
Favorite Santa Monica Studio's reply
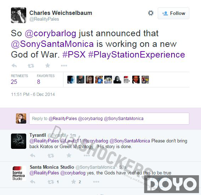coord(74,182)
